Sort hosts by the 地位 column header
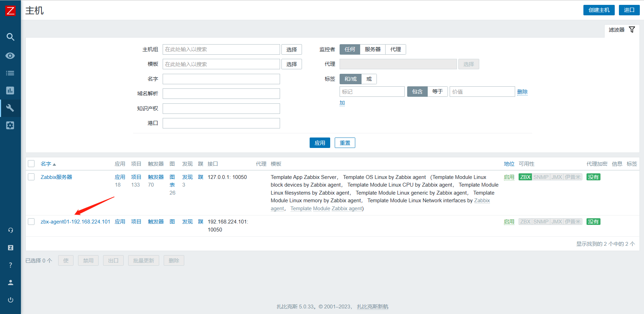Image resolution: width=644 pixels, height=314 pixels. [509, 164]
